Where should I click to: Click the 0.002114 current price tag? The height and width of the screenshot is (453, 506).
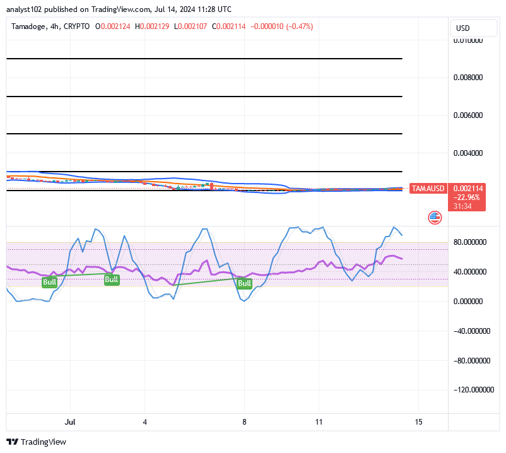pyautogui.click(x=468, y=189)
